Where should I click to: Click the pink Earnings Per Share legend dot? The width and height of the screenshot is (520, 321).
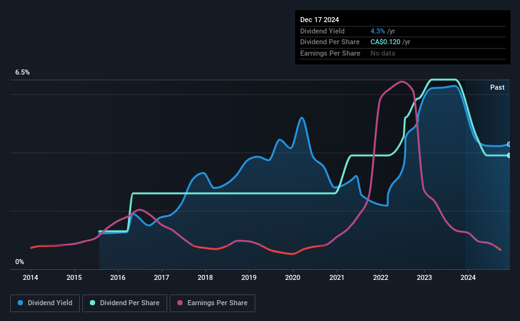180,303
